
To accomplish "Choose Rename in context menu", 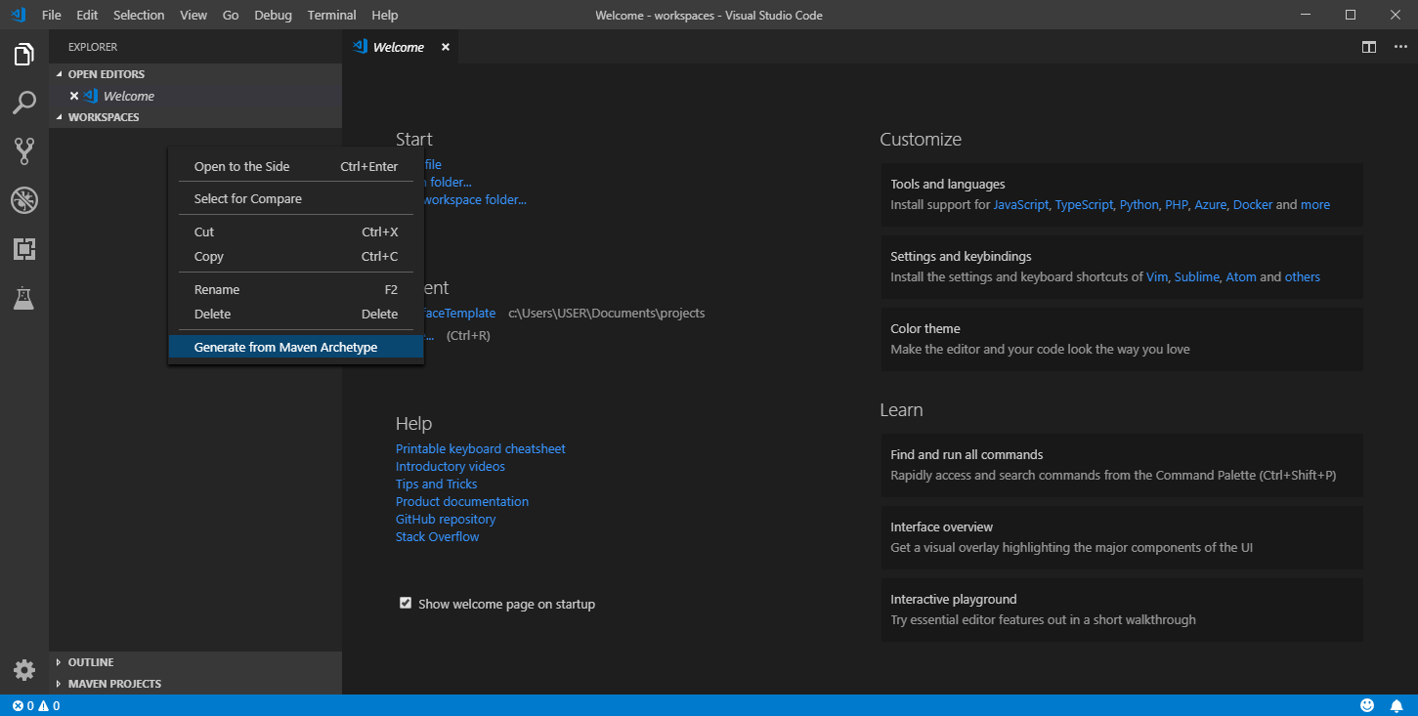I will point(296,289).
